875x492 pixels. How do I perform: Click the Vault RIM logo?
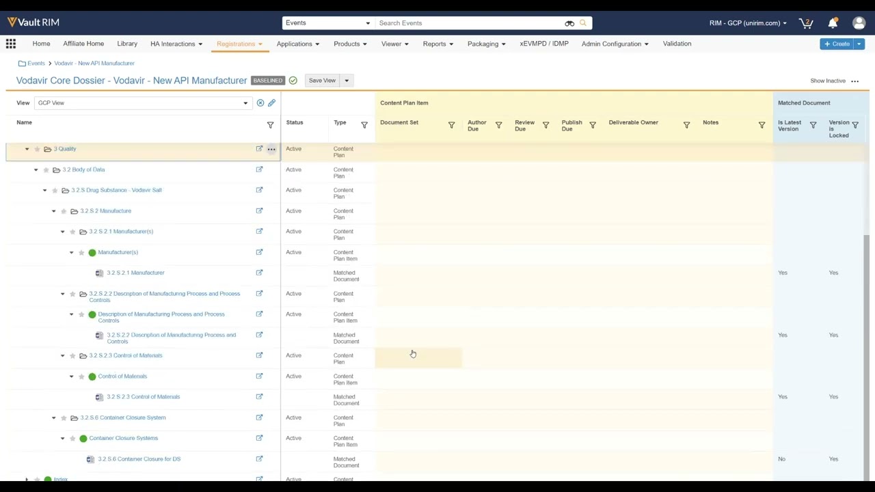[33, 23]
